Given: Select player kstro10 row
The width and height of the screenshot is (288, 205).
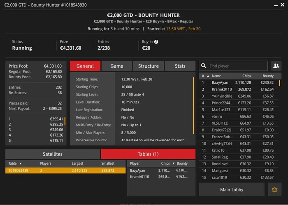Looking at the screenshot, I should pyautogui.click(x=239, y=150).
